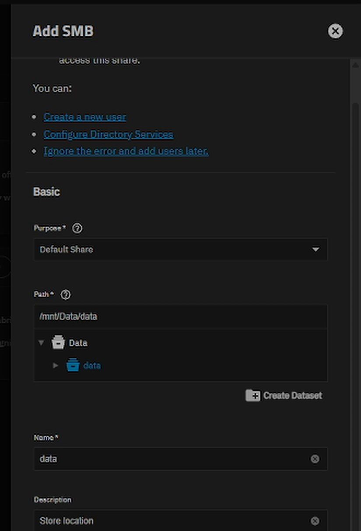Click the scrollbar up arrow
Viewport: 361px width, 531px height.
(x=355, y=64)
